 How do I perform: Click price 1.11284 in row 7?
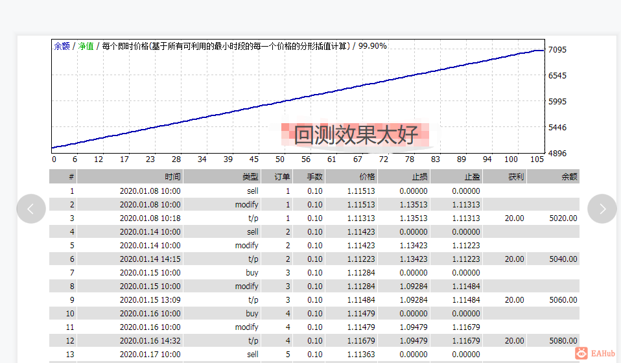click(x=361, y=273)
